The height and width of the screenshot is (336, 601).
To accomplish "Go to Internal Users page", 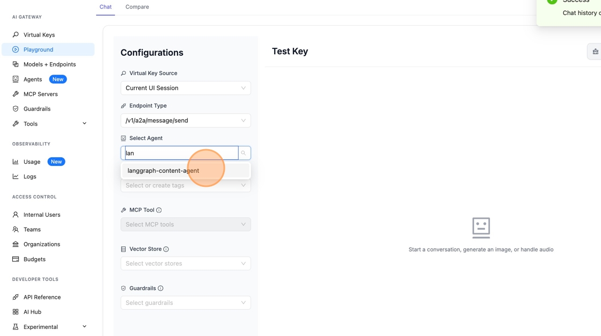I will [42, 215].
